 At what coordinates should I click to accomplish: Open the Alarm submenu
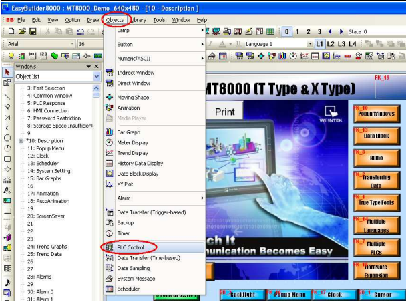click(154, 198)
